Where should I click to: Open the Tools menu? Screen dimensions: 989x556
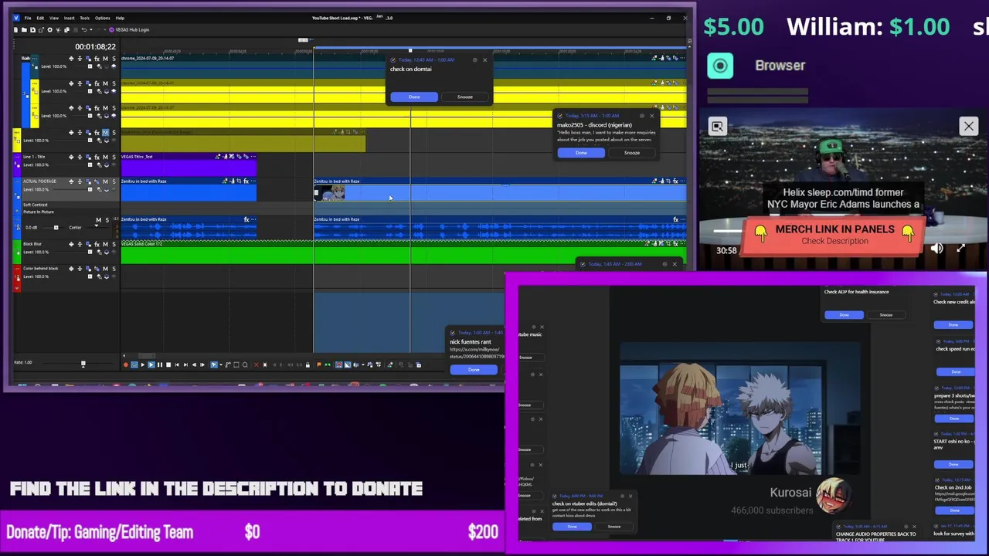[85, 18]
